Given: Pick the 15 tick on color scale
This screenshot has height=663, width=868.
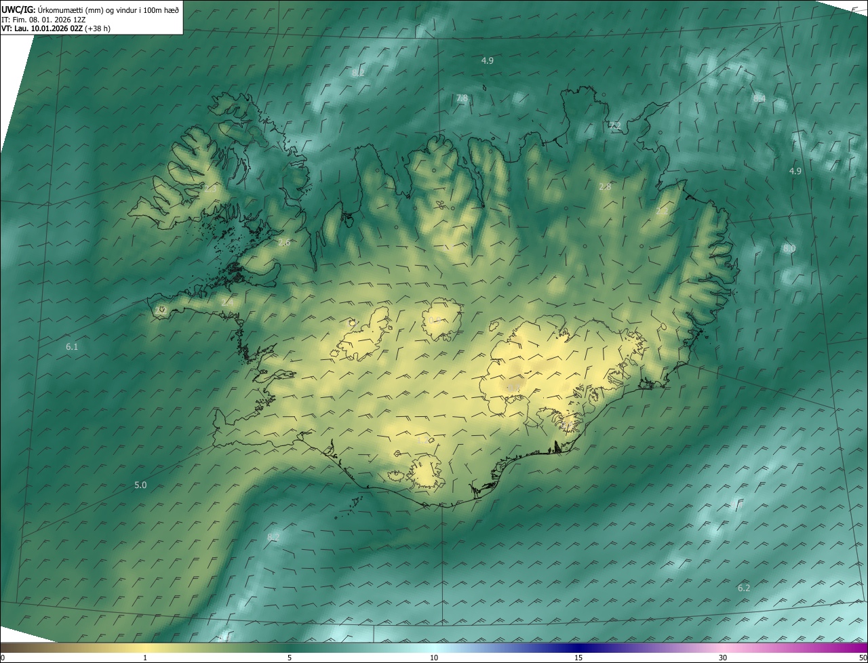Looking at the screenshot, I should coord(578,658).
